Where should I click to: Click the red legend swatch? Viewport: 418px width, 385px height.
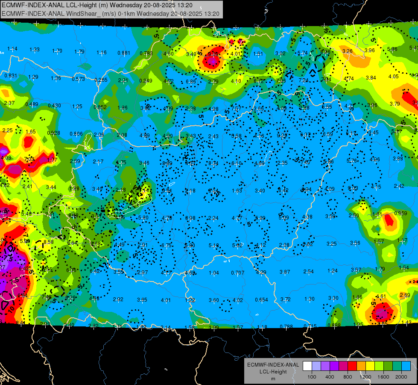point(352,366)
